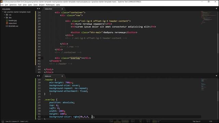The height and width of the screenshot is (123, 219).
Task: Open the Help menu
Action: point(58,5)
